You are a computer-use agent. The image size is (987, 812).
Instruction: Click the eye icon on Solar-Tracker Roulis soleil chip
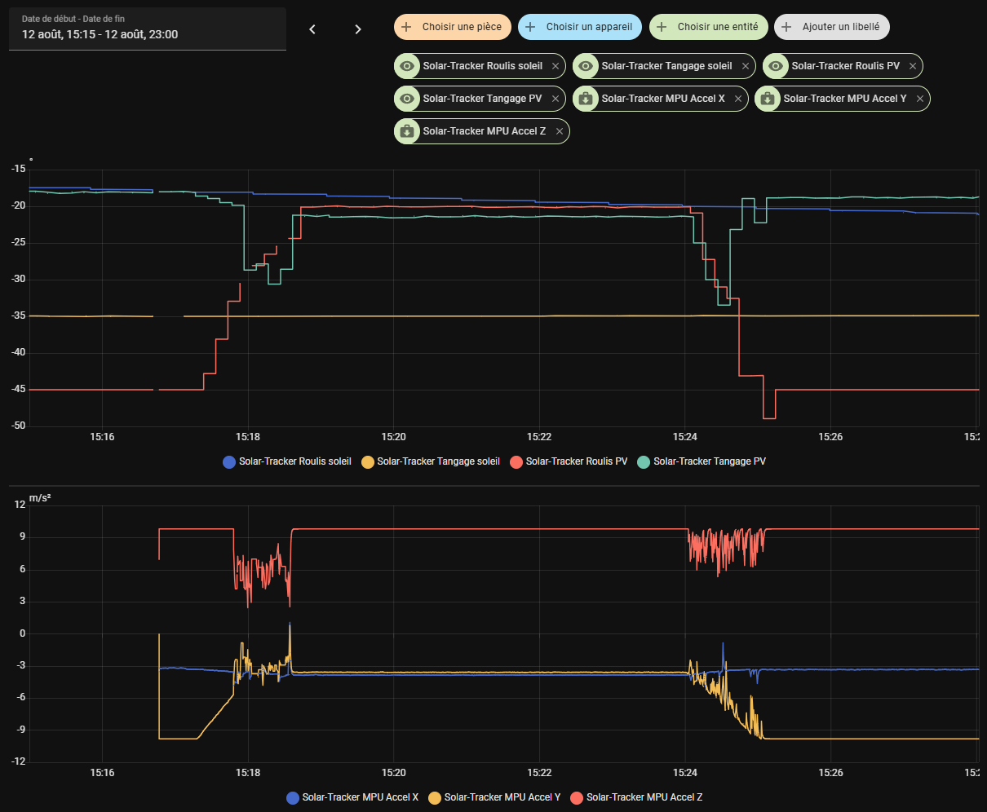pyautogui.click(x=407, y=66)
